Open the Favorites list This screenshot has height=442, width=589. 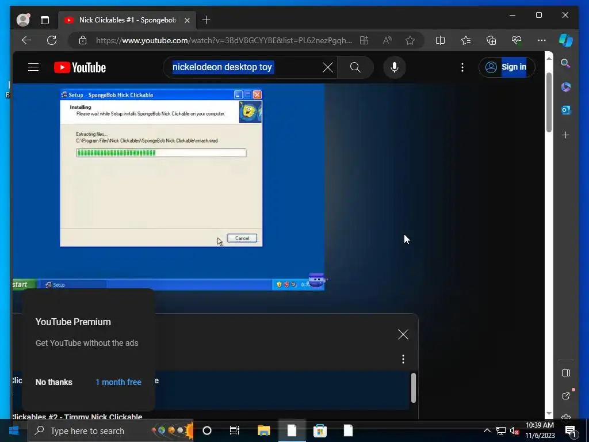coord(466,40)
